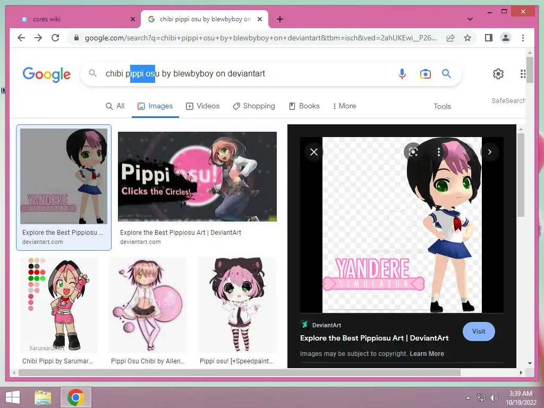The image size is (544, 408).
Task: Reload the current page
Action: 55,38
